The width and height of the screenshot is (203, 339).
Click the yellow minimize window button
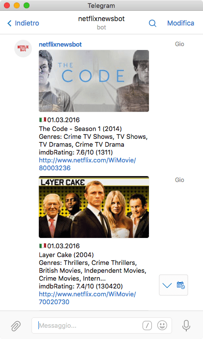(17, 5)
